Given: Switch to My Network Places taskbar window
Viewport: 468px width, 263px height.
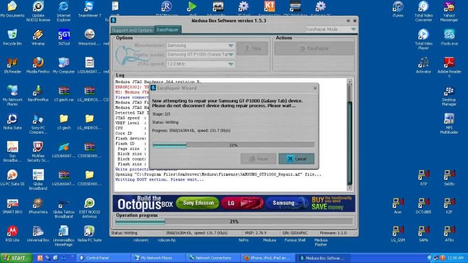Looking at the screenshot, I should (158, 258).
